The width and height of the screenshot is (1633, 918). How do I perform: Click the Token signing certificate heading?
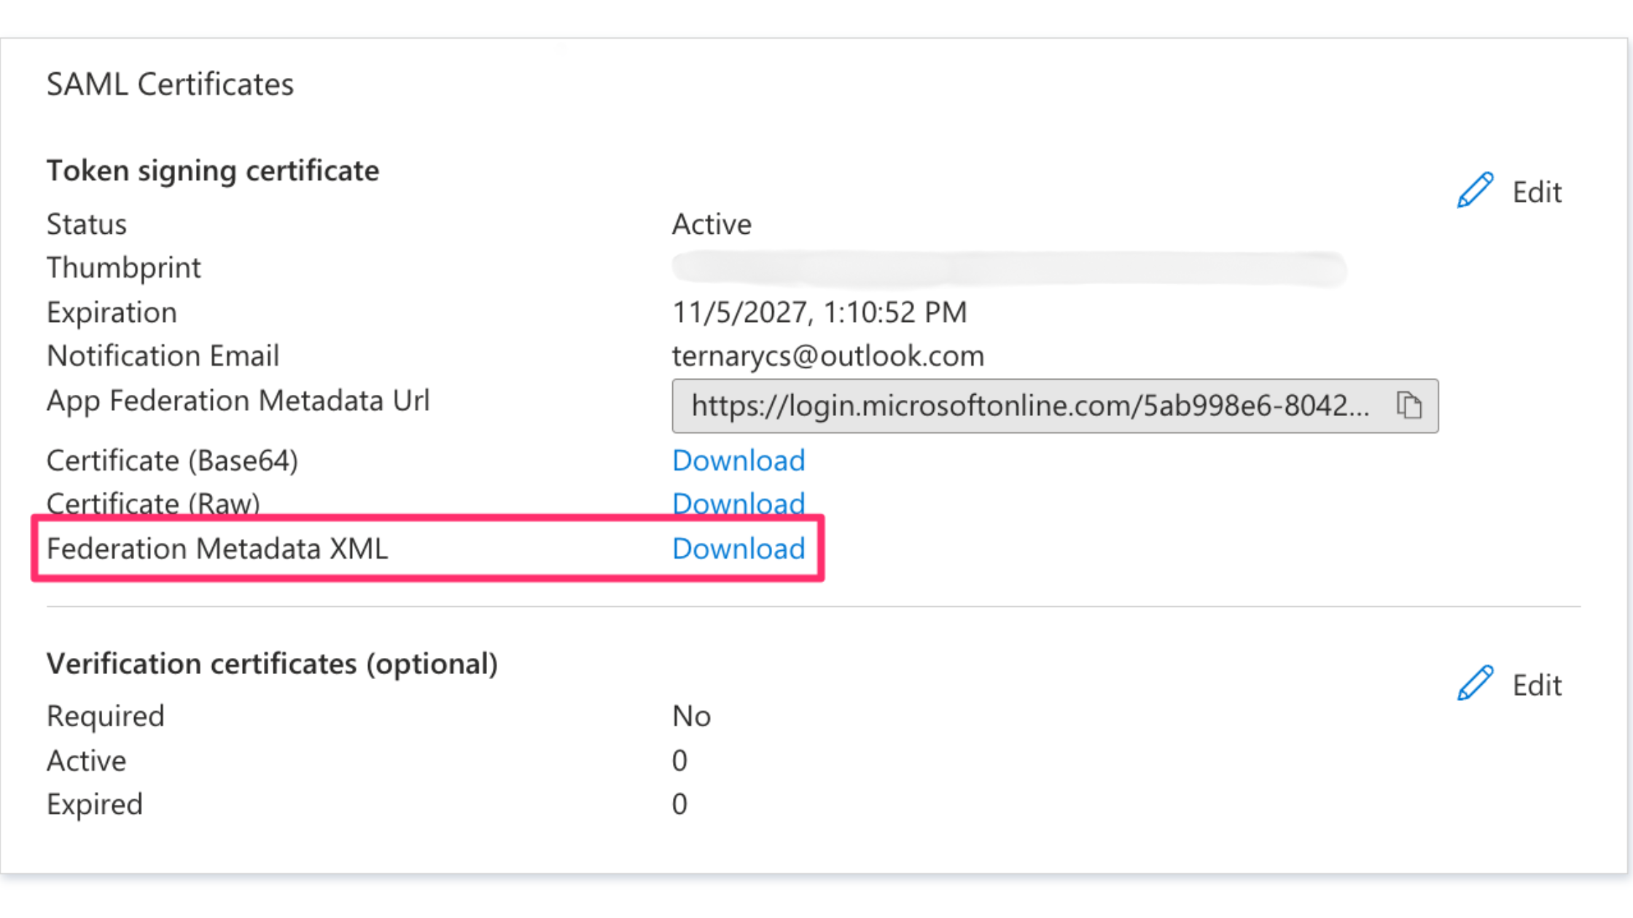[x=212, y=170]
